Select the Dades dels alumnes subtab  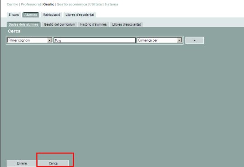23,24
